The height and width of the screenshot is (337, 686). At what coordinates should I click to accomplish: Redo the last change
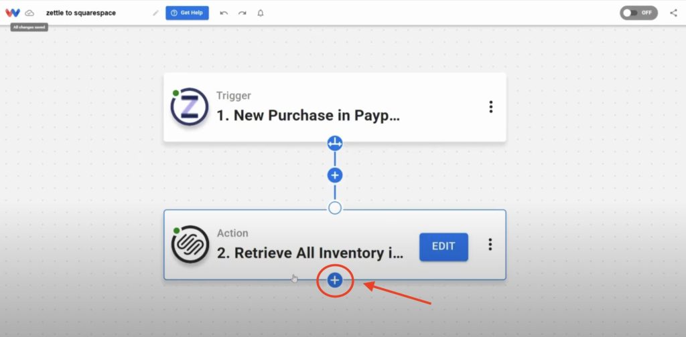[x=242, y=13]
